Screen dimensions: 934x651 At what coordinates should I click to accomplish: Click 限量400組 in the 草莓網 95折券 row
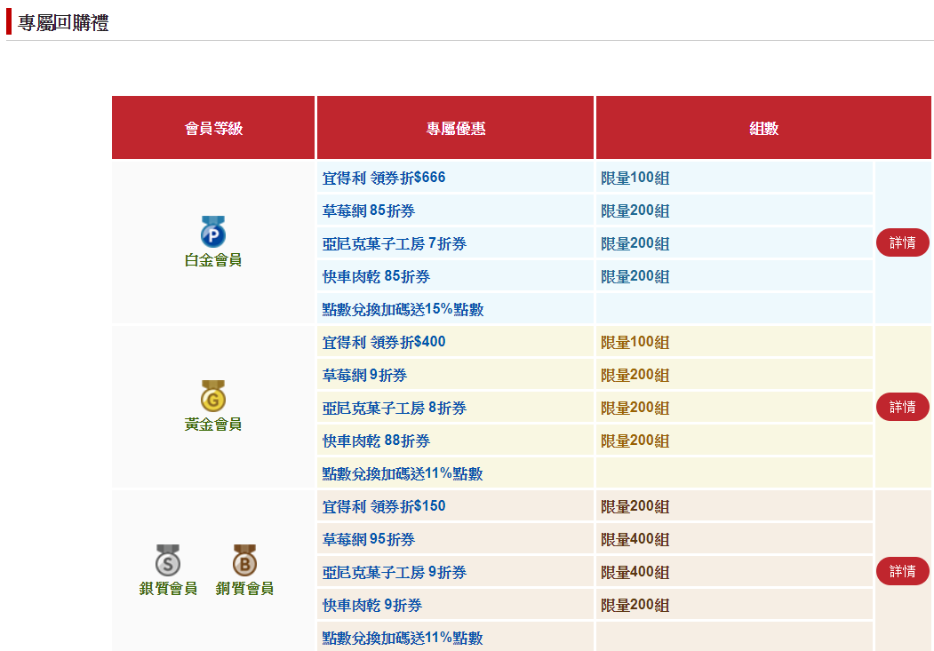pos(635,539)
